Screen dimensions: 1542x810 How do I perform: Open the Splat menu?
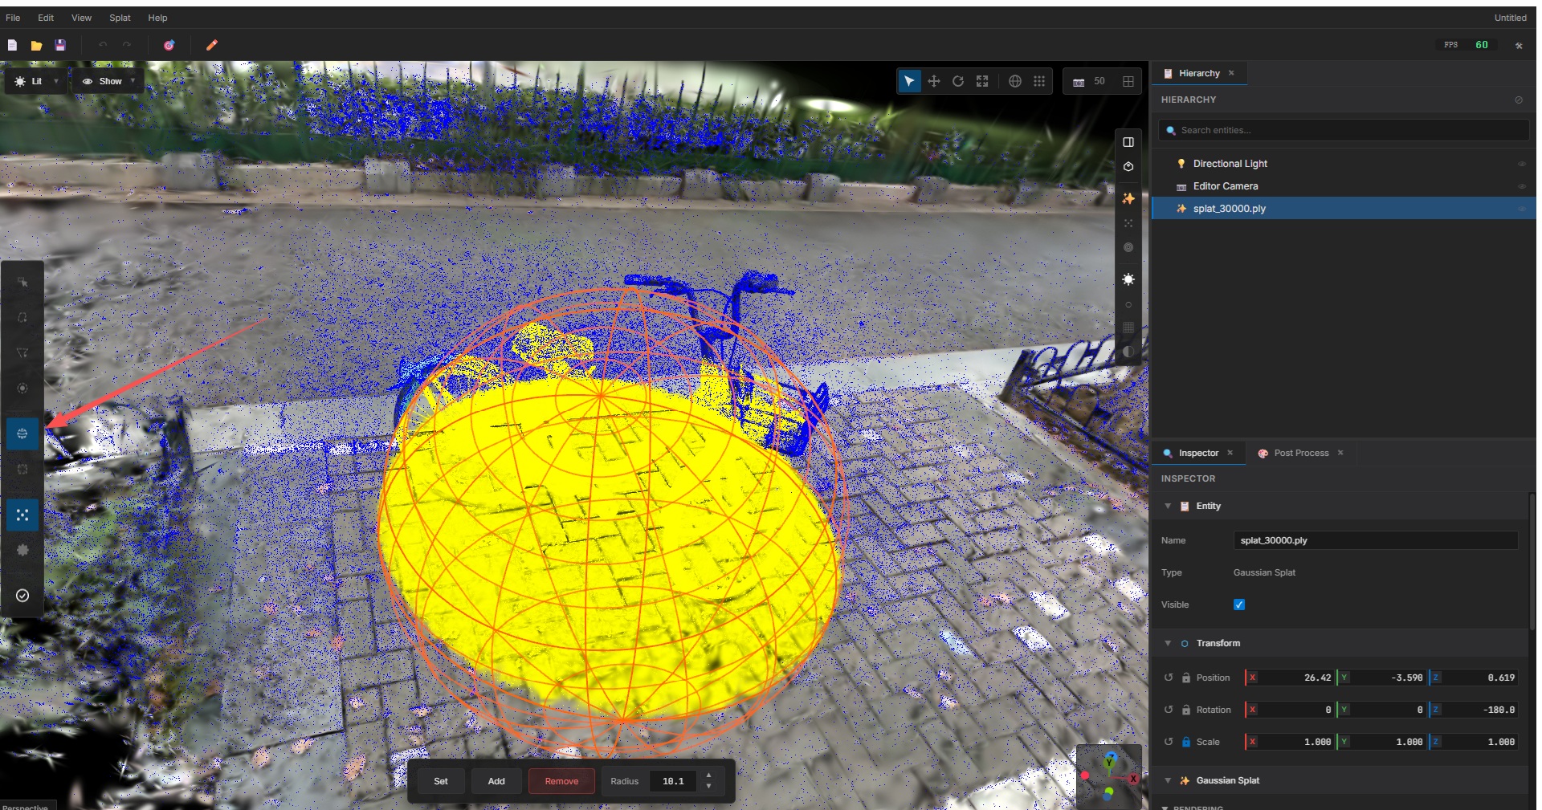[x=119, y=17]
